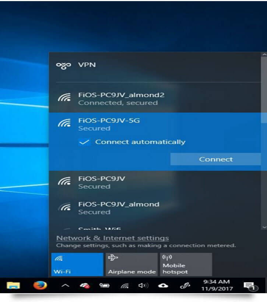Open the volume speaker tray icon

[x=143, y=285]
